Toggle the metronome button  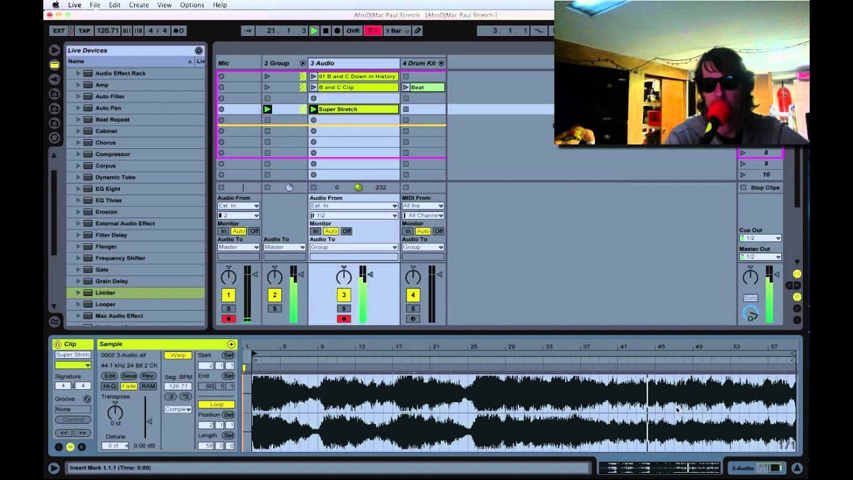[x=179, y=31]
